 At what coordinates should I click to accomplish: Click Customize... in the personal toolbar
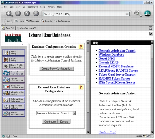point(62,21)
